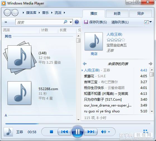This screenshot has width=156, height=141.
Task: Click 清除列表(L) button
Action: tap(120, 22)
